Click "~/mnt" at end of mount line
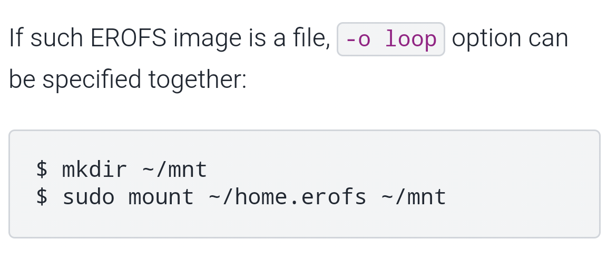This screenshot has height=259, width=607. coord(414,197)
